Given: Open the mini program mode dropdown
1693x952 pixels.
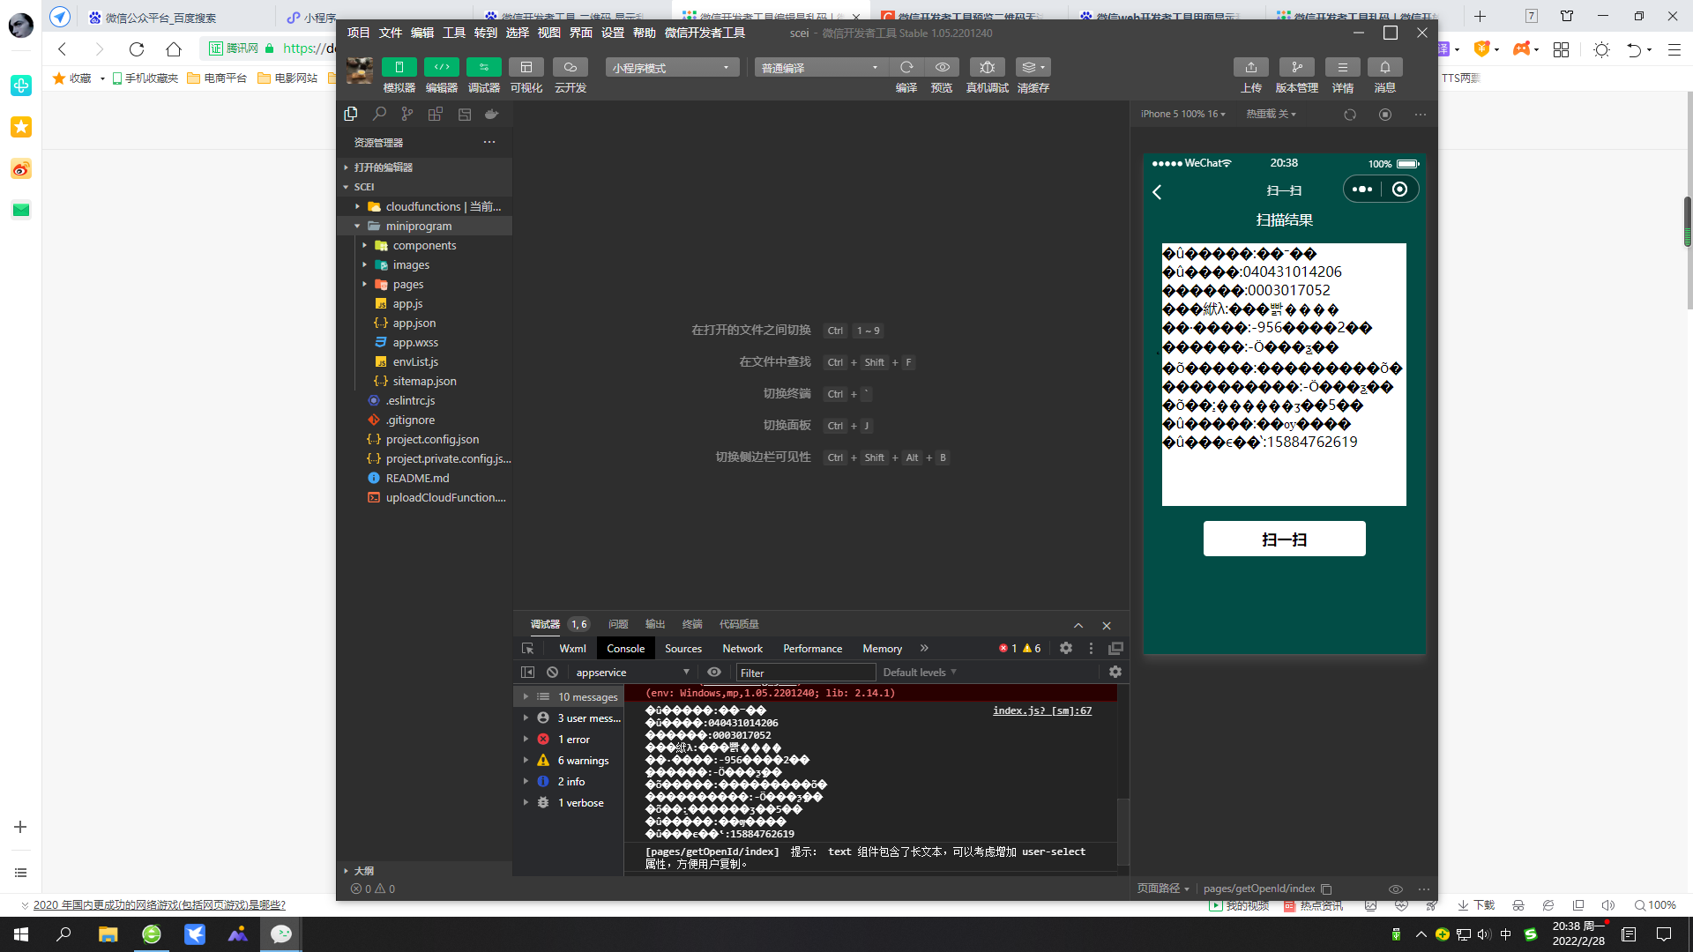Looking at the screenshot, I should [671, 68].
